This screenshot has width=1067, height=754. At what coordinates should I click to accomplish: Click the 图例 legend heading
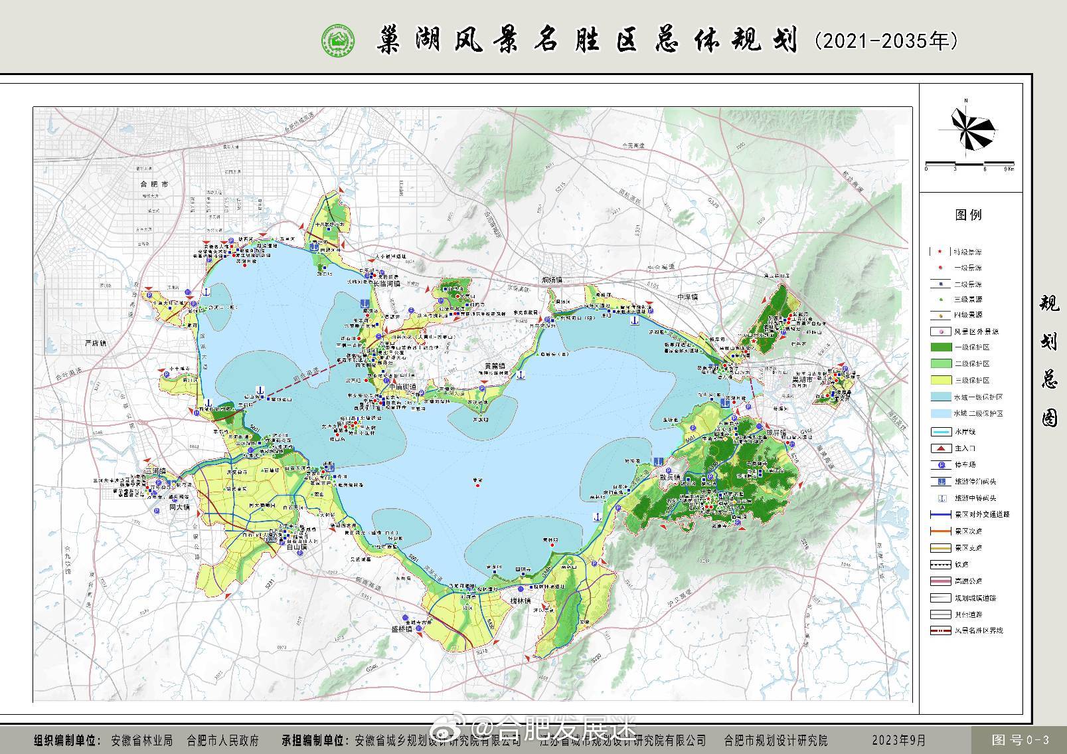pyautogui.click(x=968, y=215)
